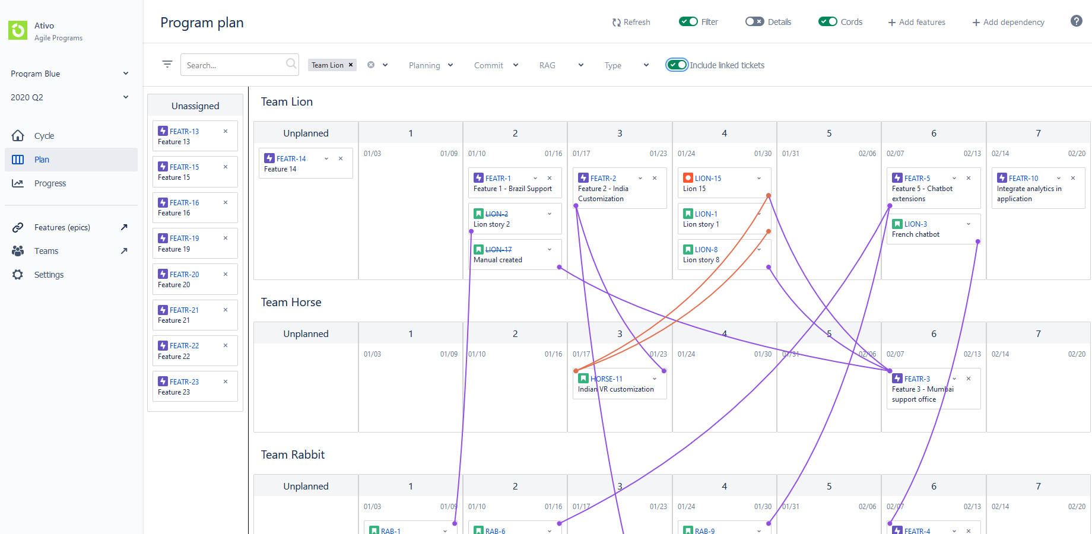This screenshot has width=1092, height=534.
Task: Click the Teams people icon
Action: pyautogui.click(x=18, y=250)
